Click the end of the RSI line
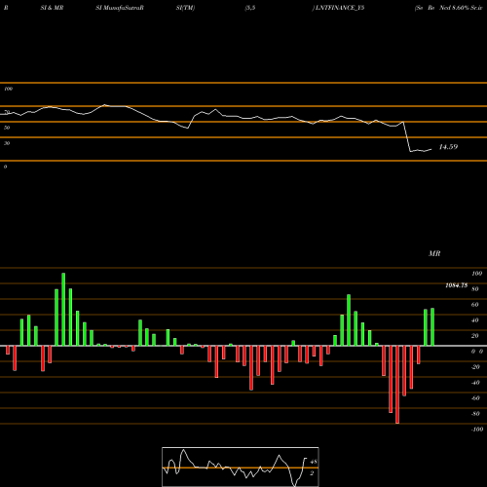 pyautogui.click(x=431, y=149)
